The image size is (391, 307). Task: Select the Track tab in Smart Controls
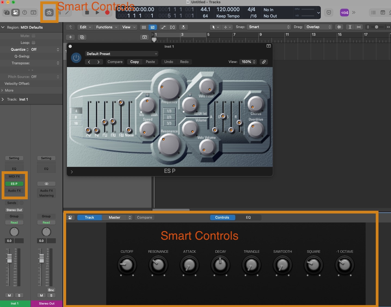[x=90, y=218]
